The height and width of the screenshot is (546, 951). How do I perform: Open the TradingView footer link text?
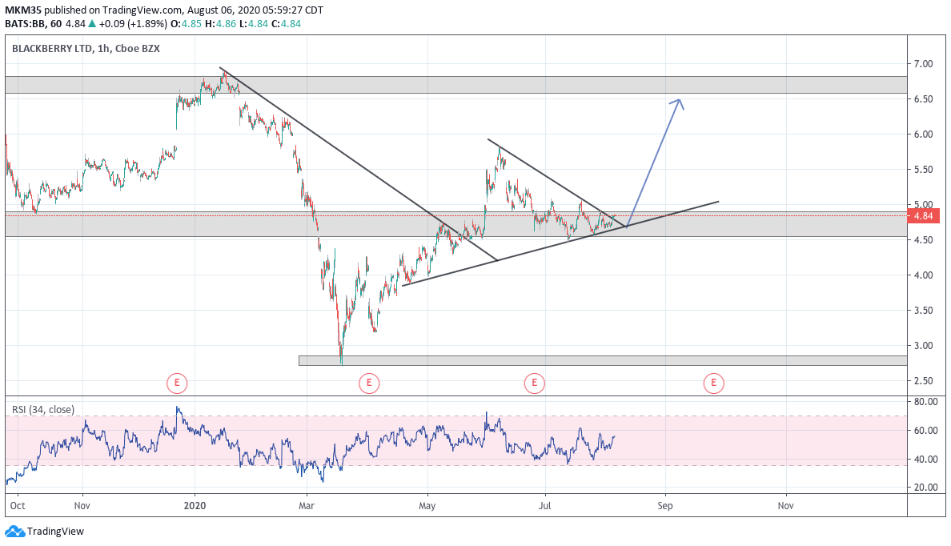click(x=55, y=532)
